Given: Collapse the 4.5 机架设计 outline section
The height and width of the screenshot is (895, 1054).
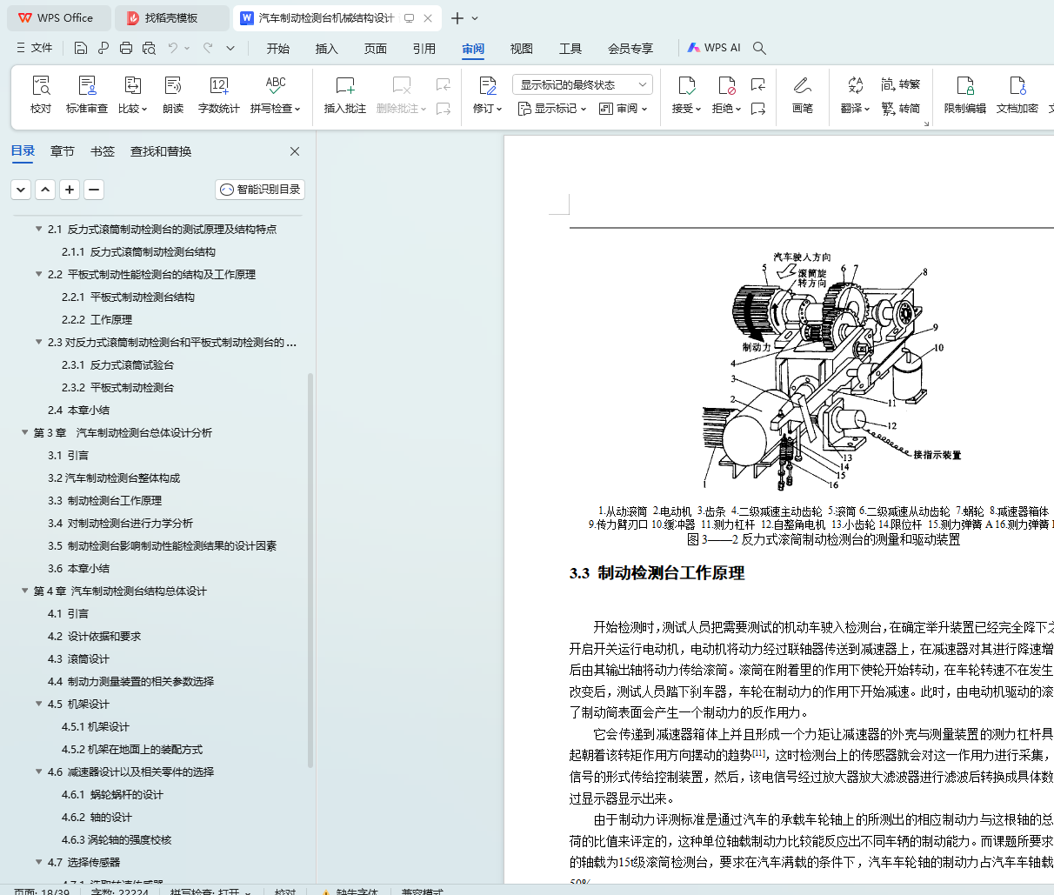Looking at the screenshot, I should 38,705.
